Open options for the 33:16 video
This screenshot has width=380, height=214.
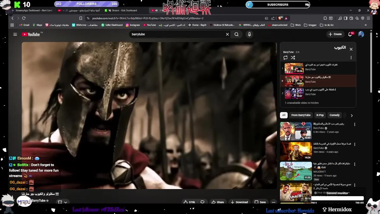point(354,185)
